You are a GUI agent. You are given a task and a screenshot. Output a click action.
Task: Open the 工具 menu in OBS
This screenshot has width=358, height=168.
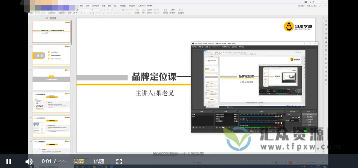[x=233, y=47]
